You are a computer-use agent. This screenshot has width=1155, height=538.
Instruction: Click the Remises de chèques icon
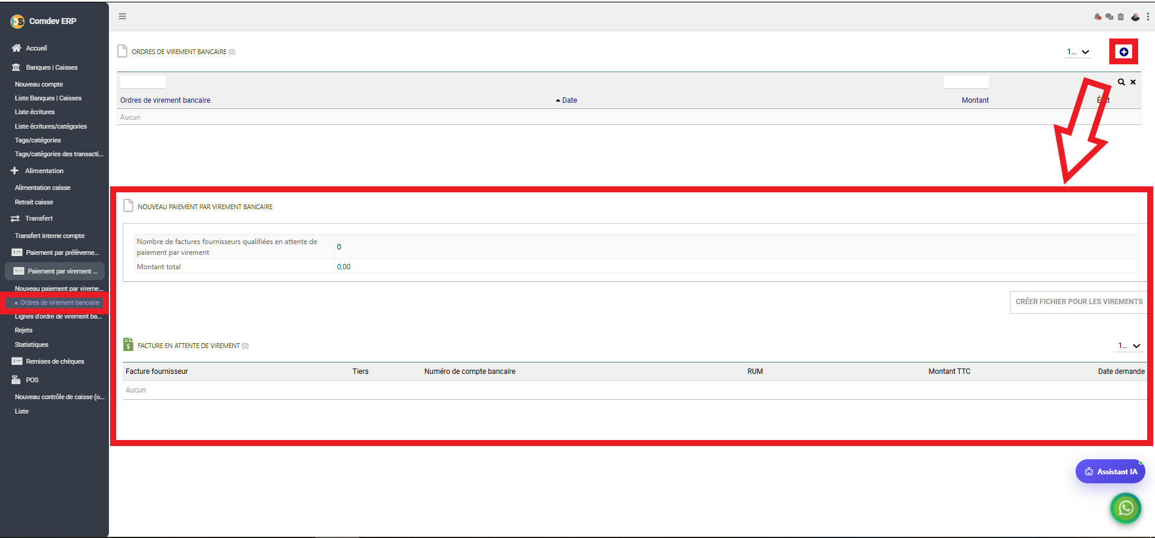pos(17,361)
